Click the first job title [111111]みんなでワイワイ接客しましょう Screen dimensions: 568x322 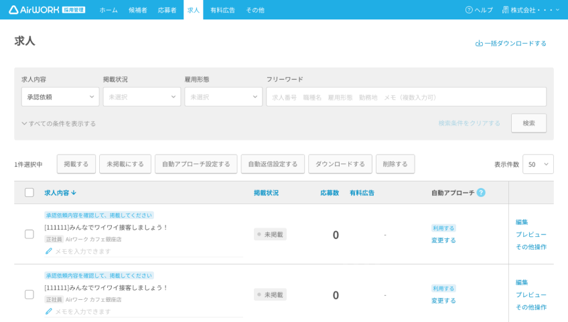105,228
